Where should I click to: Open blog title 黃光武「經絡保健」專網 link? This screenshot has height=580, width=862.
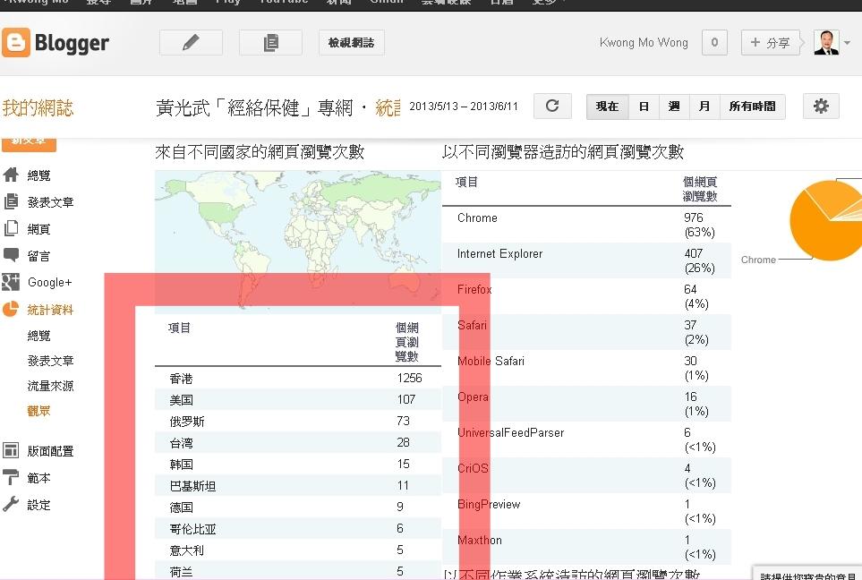tap(254, 107)
